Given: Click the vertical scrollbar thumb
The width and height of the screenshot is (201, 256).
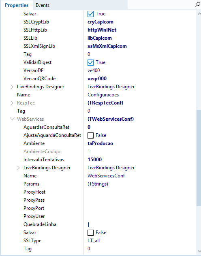Looking at the screenshot, I should 199,158.
